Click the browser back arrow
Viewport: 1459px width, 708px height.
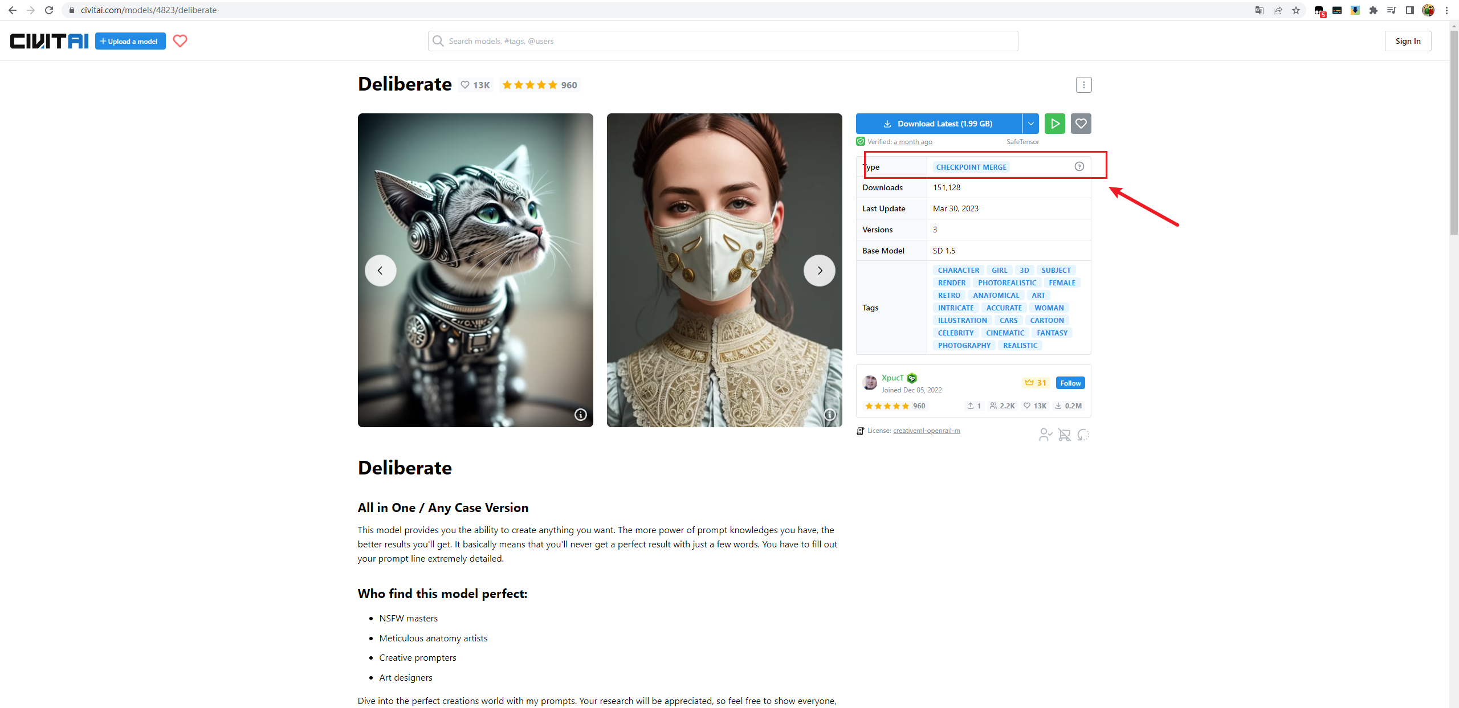pyautogui.click(x=13, y=10)
